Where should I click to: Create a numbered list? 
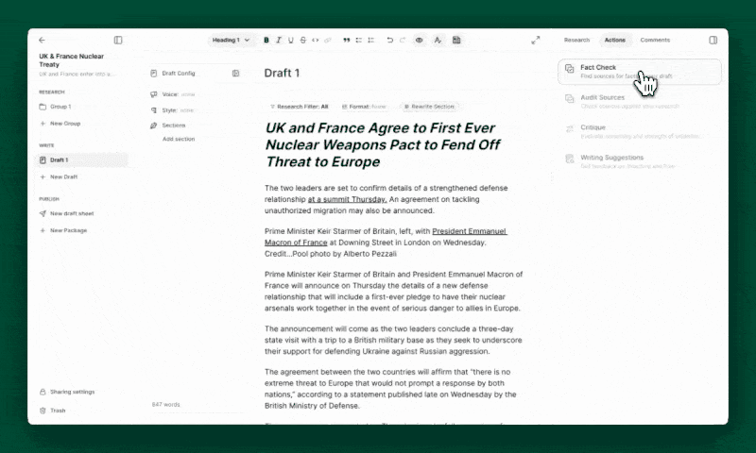[x=370, y=40]
